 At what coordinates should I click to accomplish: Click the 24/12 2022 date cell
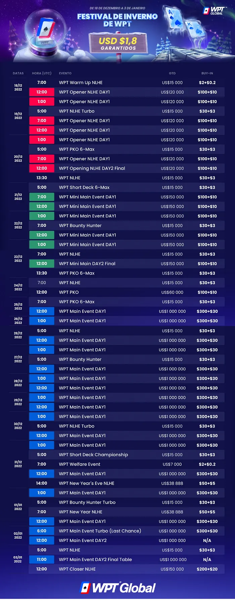click(x=18, y=287)
